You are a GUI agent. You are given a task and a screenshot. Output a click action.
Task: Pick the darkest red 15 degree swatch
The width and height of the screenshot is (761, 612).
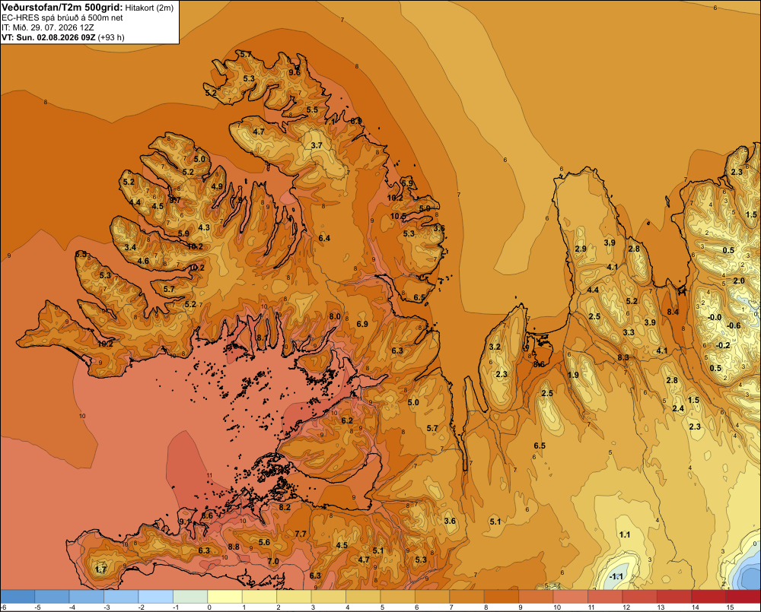tap(743, 597)
